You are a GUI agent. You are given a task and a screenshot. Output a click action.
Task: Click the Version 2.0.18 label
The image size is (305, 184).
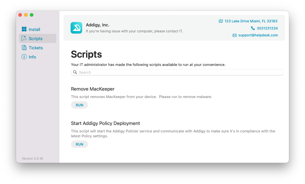(32, 158)
